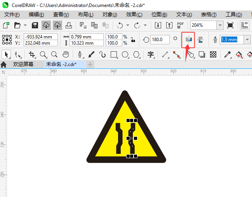
Task: Mirror the object vertically
Action: coord(200,40)
